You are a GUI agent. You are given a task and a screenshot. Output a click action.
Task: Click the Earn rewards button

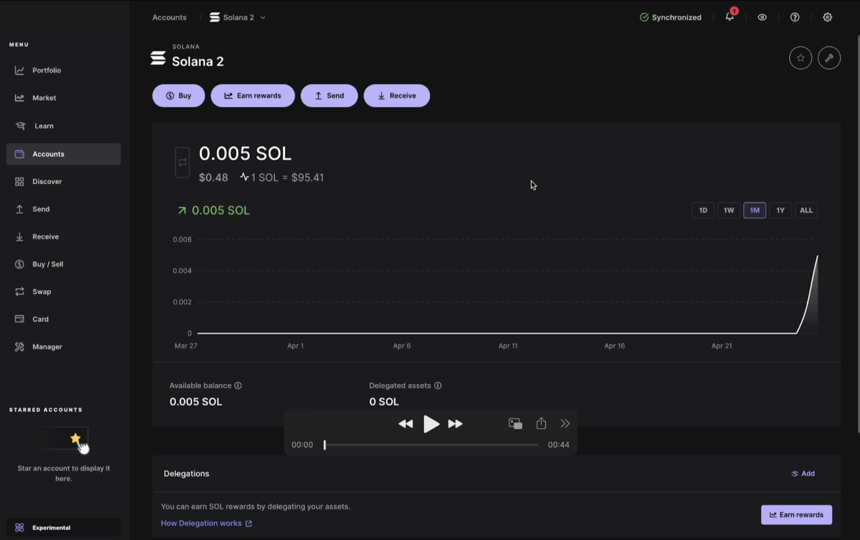pos(253,95)
